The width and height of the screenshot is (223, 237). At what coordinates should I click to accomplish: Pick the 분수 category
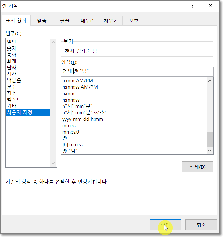pos(28,87)
